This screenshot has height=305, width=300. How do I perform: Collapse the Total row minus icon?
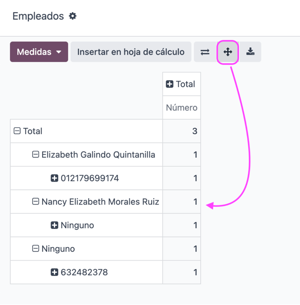pyautogui.click(x=17, y=131)
